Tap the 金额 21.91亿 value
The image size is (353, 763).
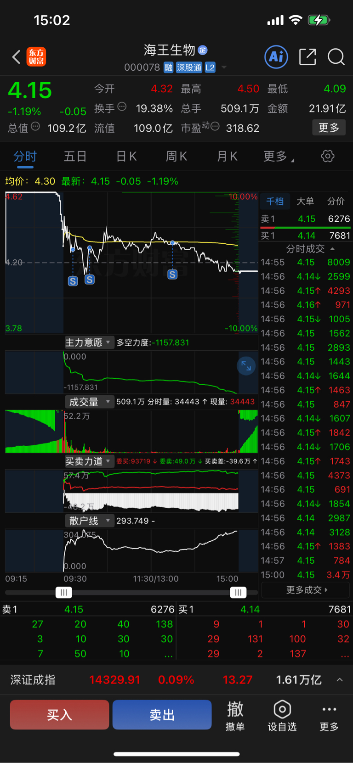click(327, 108)
